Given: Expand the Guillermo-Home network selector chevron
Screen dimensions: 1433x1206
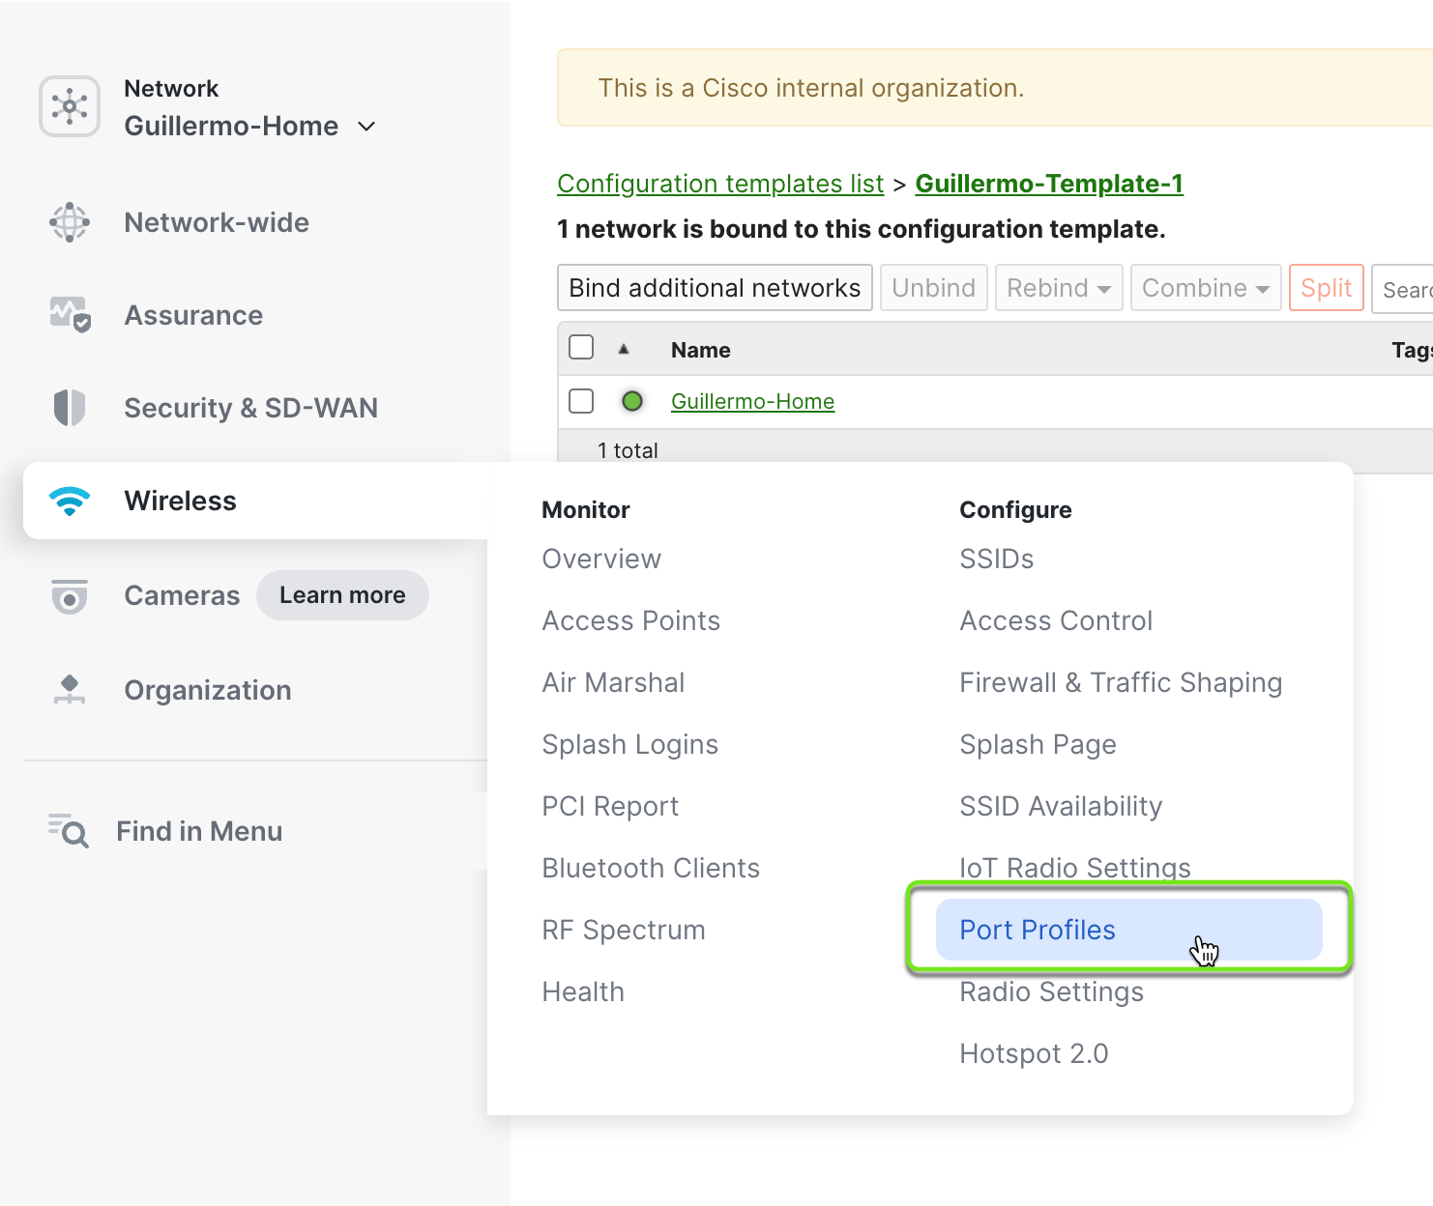Looking at the screenshot, I should click(366, 127).
